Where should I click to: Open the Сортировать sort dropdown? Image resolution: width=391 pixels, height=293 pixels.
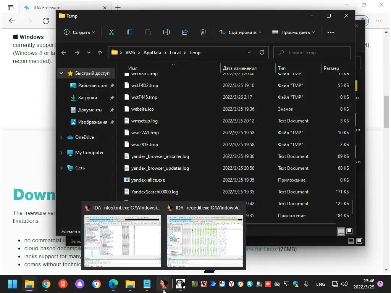(241, 32)
